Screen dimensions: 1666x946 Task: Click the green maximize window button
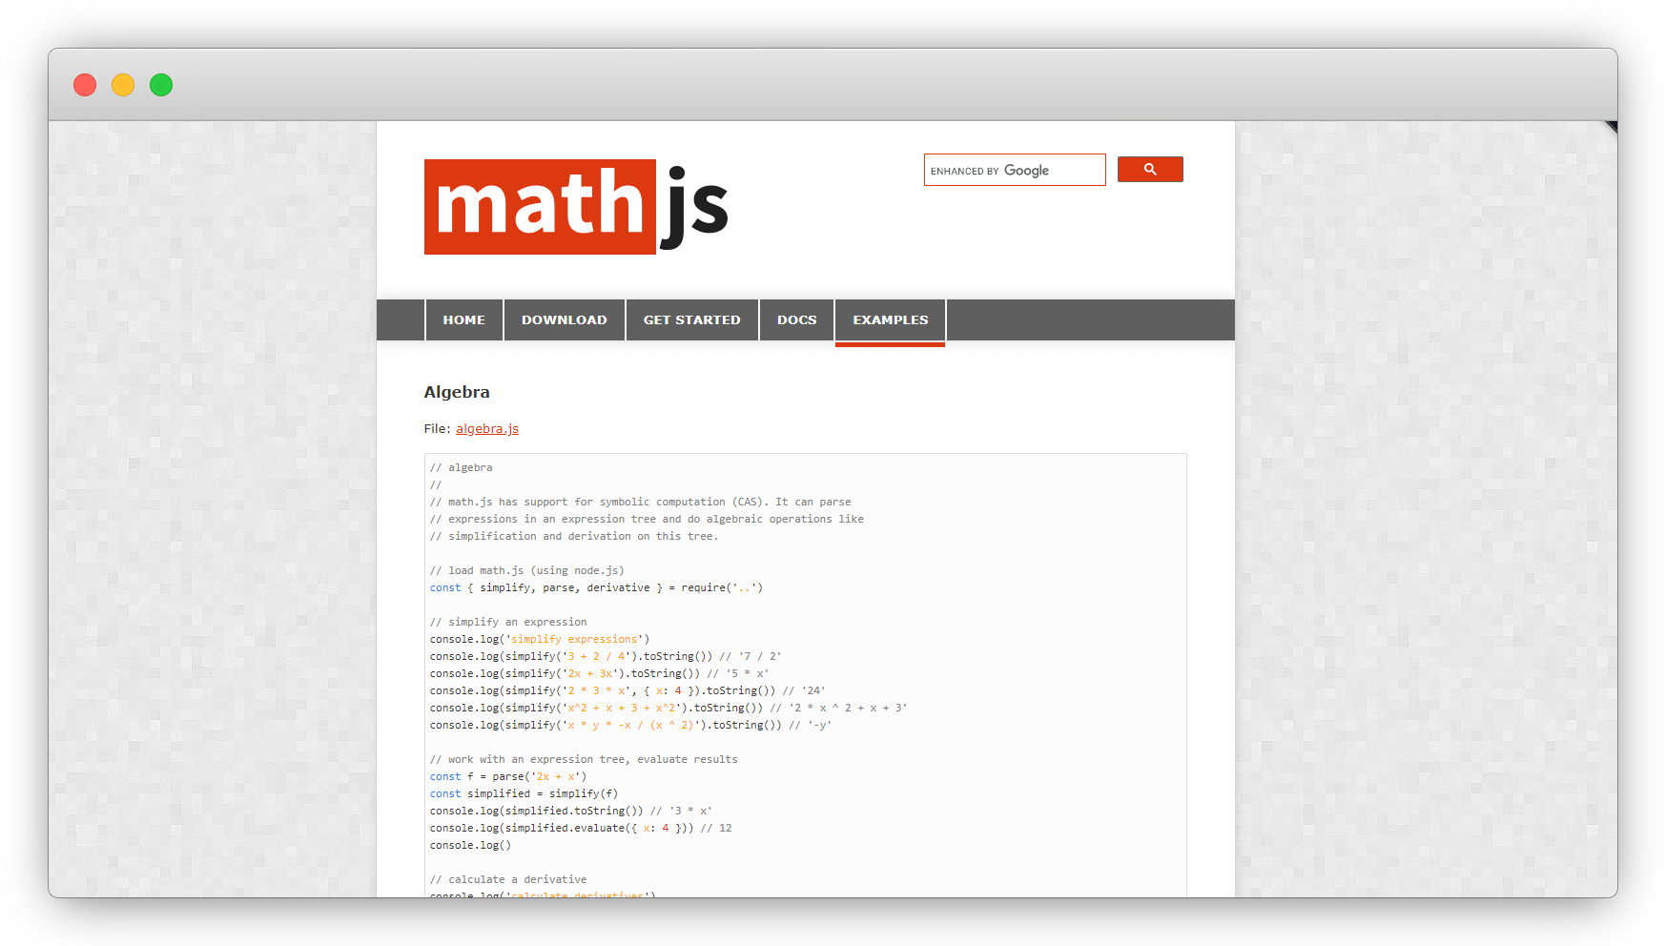(161, 85)
